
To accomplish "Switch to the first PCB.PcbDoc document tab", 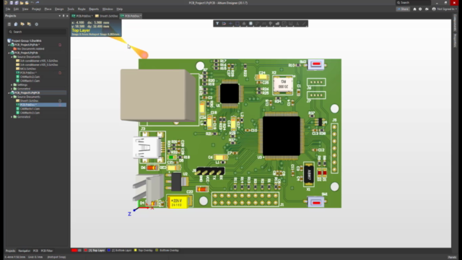I will tap(82, 16).
